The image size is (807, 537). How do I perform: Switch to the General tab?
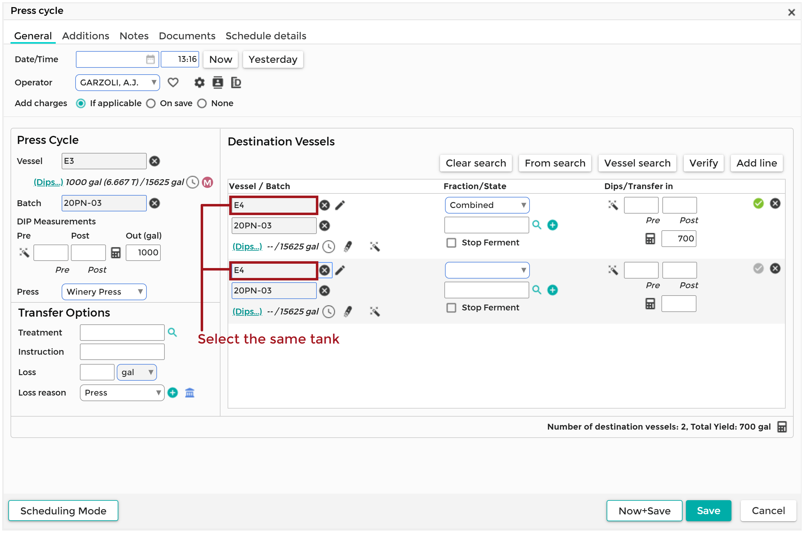tap(33, 36)
